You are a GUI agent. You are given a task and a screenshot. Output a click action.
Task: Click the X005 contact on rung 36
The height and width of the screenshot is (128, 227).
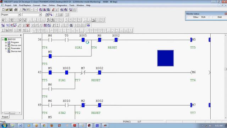click(x=83, y=40)
